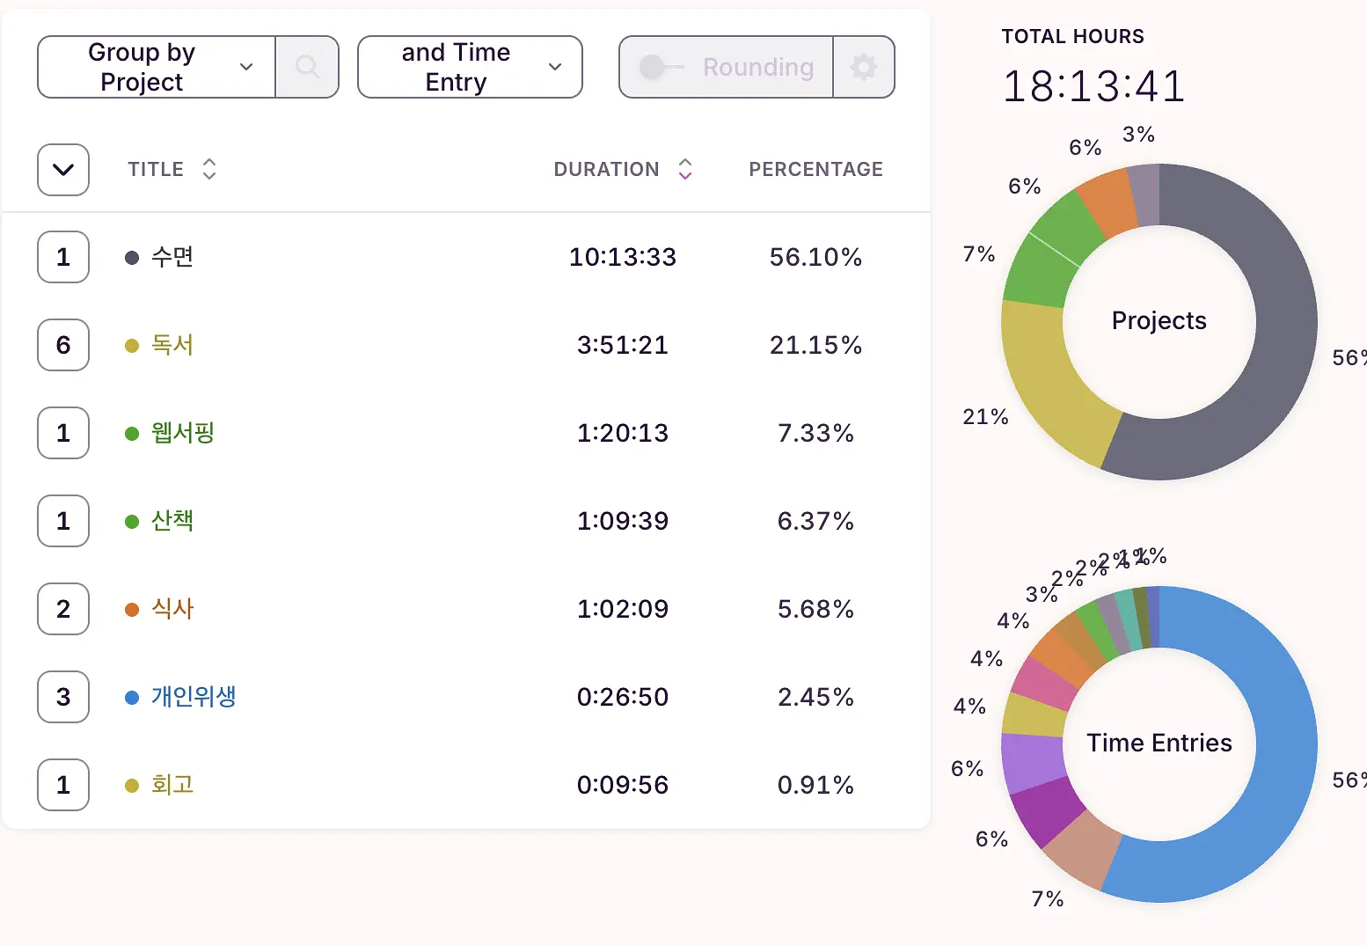
Task: Expand the 식사 group with 2 entries
Action: (63, 609)
